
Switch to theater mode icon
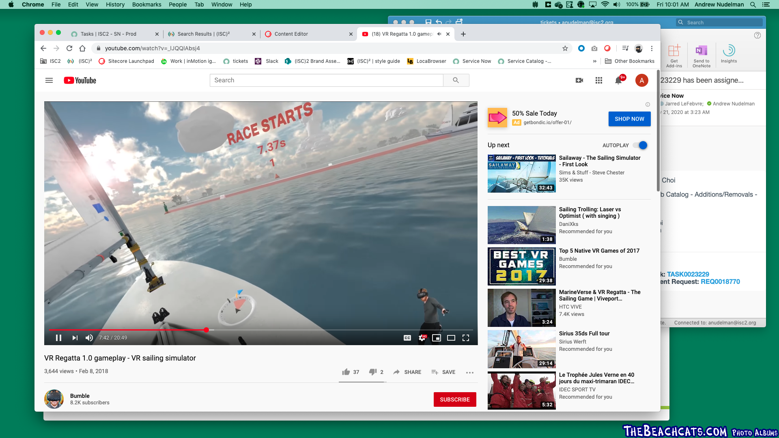451,338
